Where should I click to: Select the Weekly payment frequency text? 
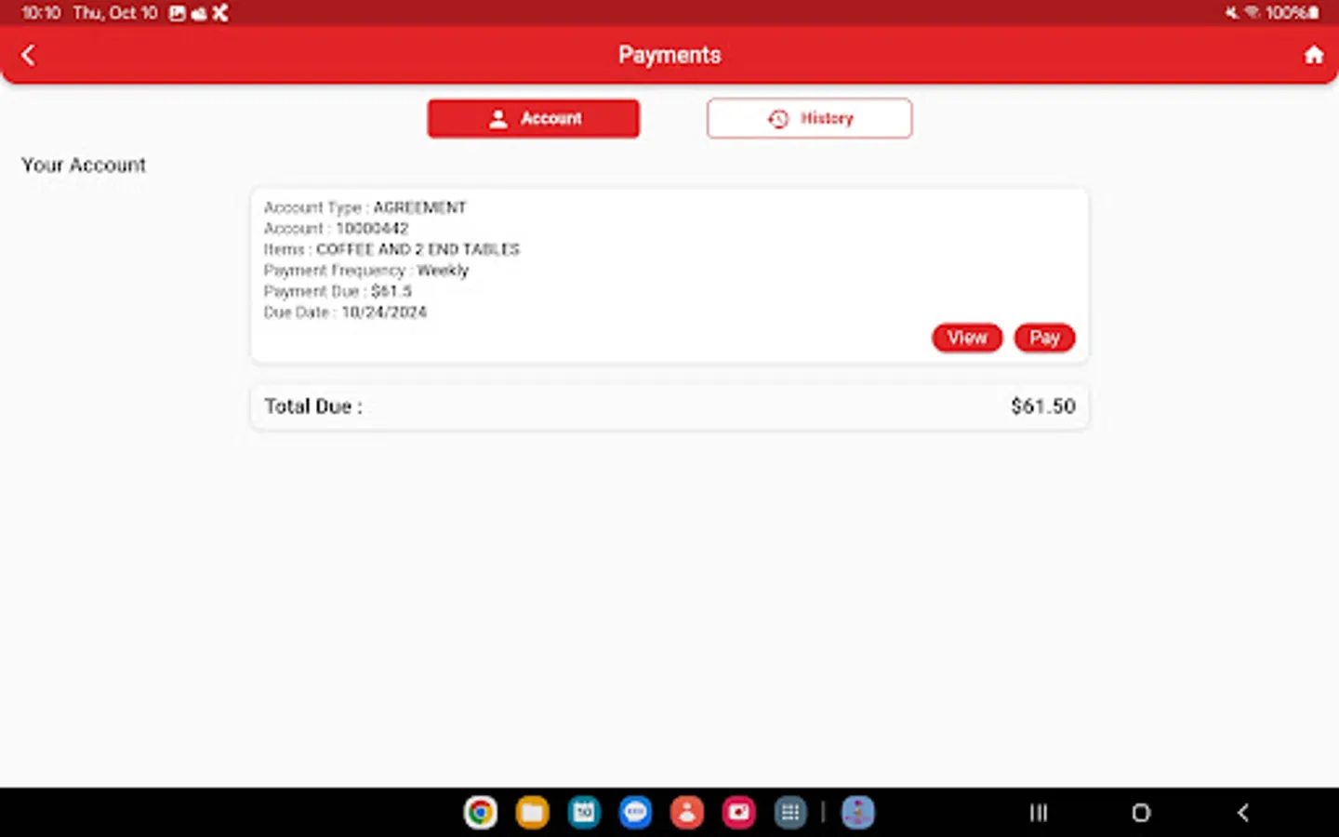point(443,270)
